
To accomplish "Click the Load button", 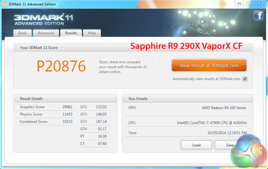I will 196,145.
